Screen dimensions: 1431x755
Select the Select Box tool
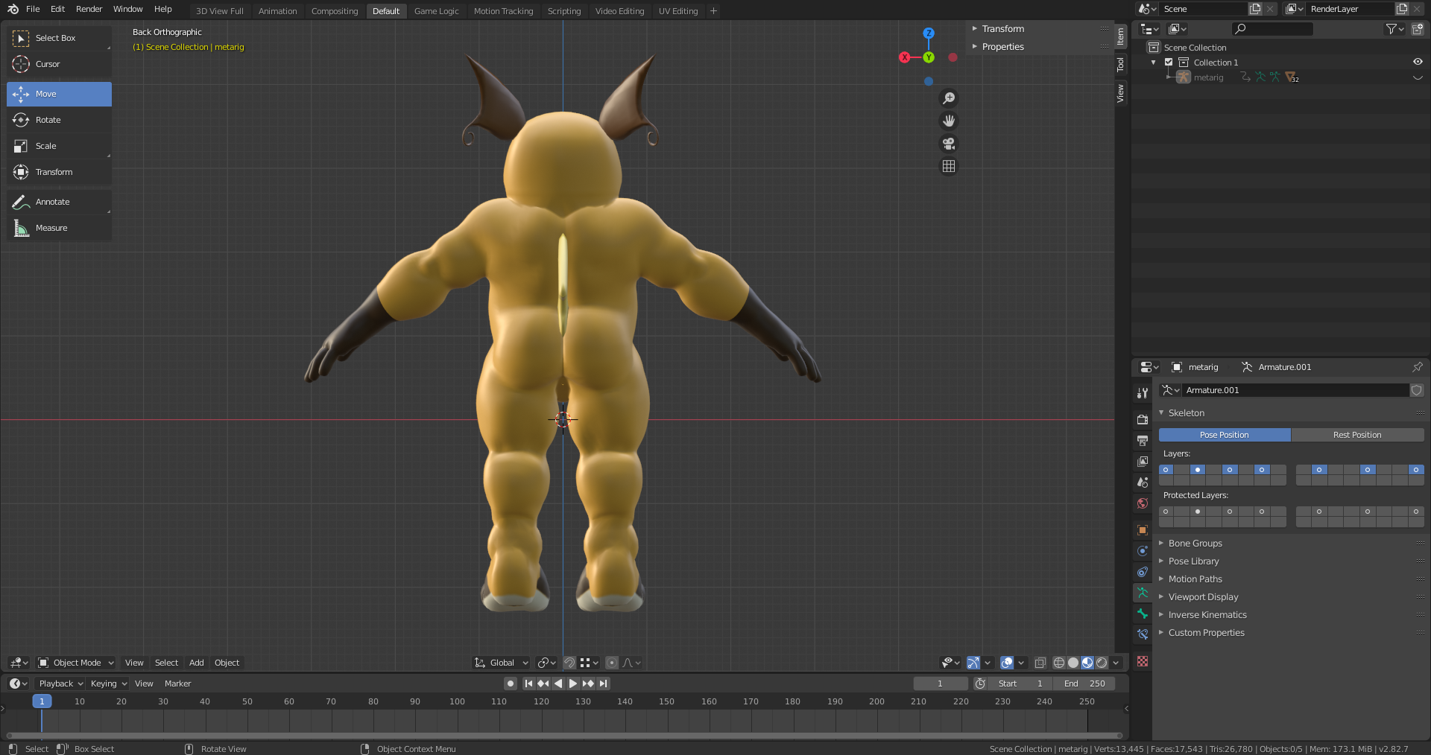(x=59, y=38)
